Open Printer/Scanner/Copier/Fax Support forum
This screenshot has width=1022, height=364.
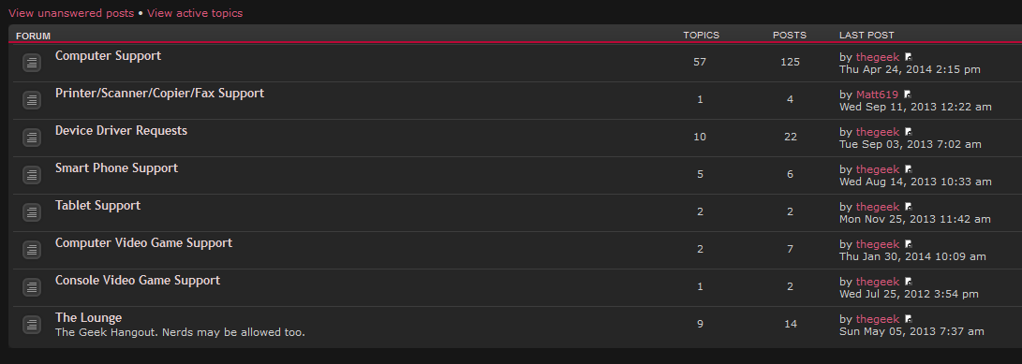(x=159, y=94)
